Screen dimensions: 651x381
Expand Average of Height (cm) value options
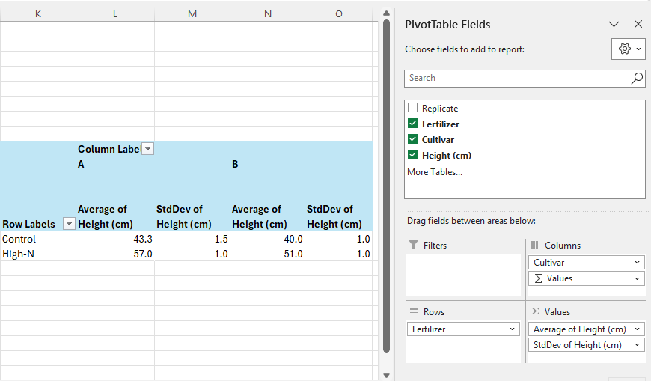pyautogui.click(x=637, y=329)
